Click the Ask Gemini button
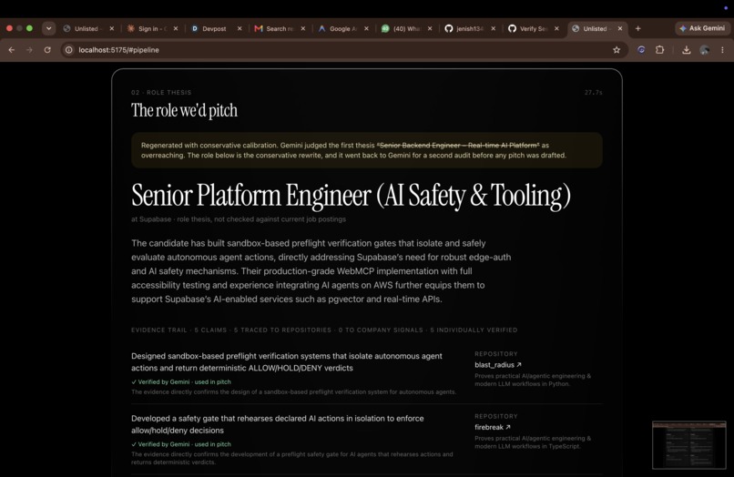734x477 pixels. (x=702, y=28)
